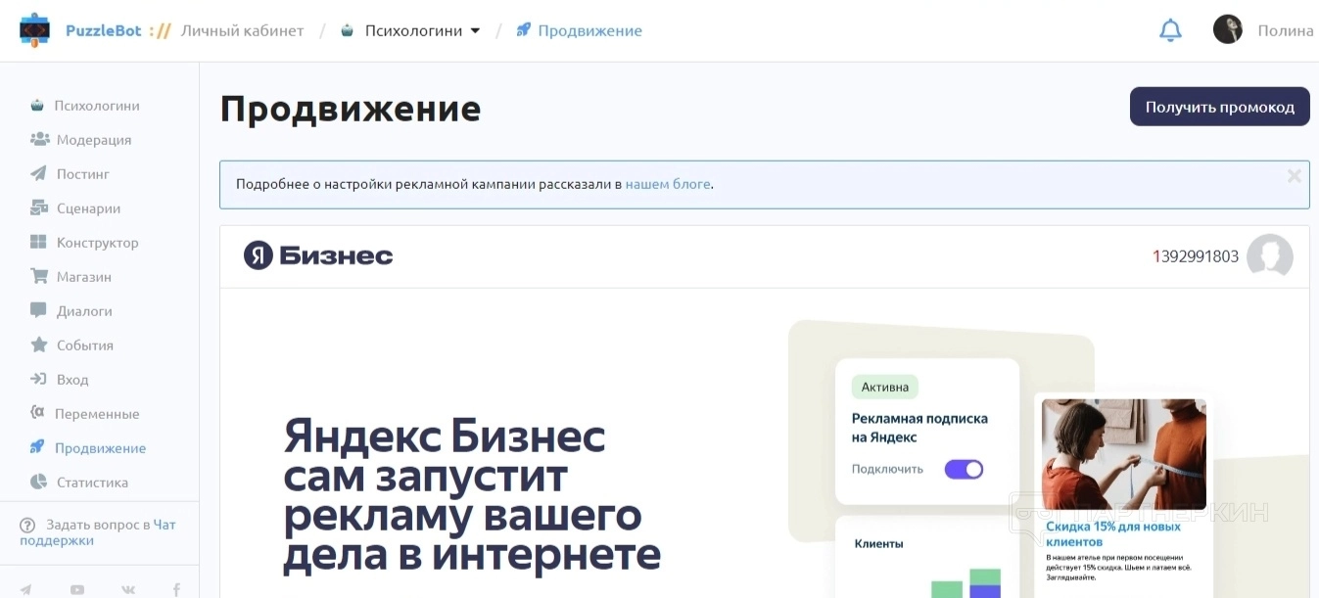1319x598 pixels.
Task: Click the rocket icon in breadcrumb
Action: point(524,30)
